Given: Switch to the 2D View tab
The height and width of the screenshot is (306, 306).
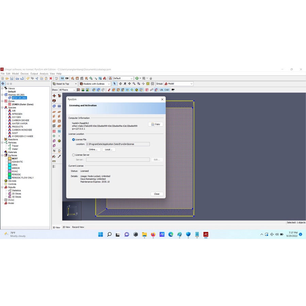Looking at the screenshot, I should click(x=66, y=227).
